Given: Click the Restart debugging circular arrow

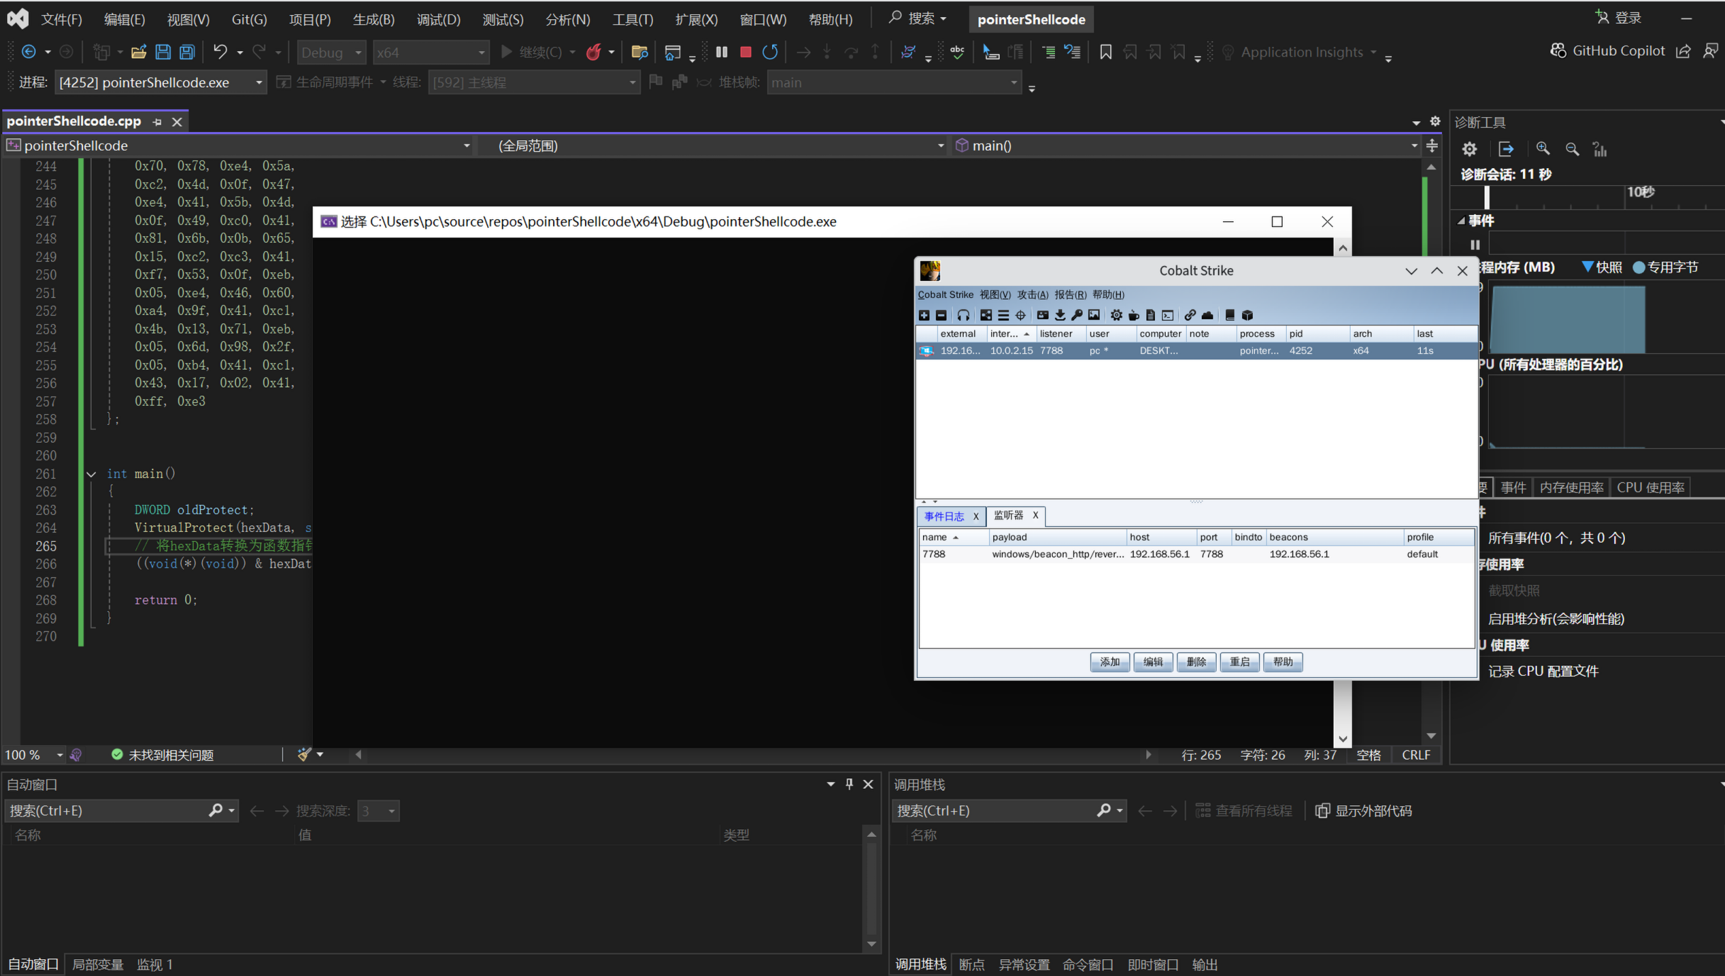Looking at the screenshot, I should pyautogui.click(x=770, y=52).
